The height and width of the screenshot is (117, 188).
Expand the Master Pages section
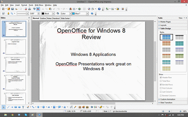point(172,22)
